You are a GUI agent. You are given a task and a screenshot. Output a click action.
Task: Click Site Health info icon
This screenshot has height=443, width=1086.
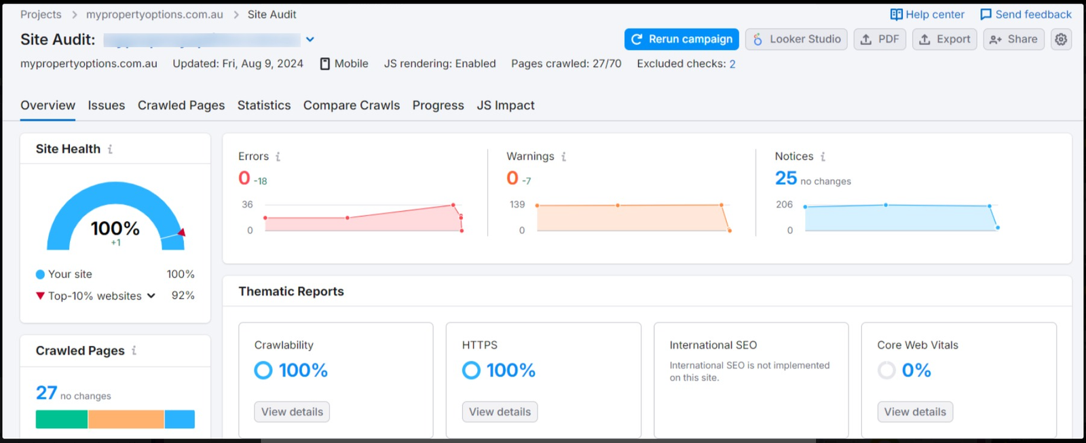pyautogui.click(x=110, y=149)
